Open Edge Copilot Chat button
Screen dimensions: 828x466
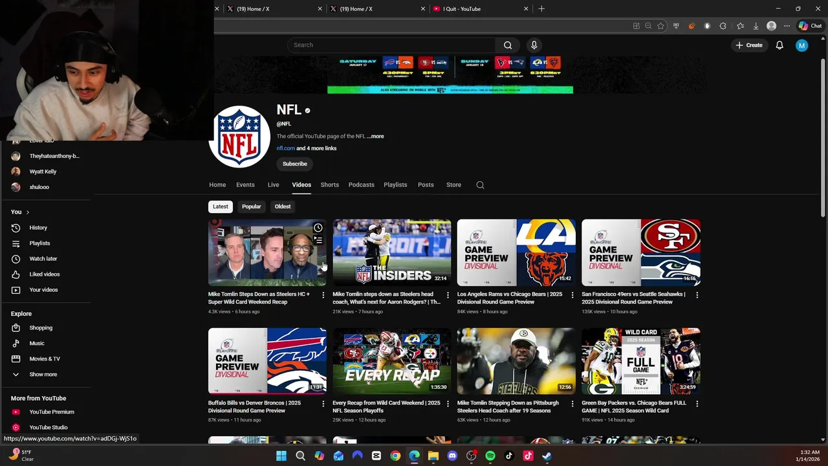coord(810,26)
